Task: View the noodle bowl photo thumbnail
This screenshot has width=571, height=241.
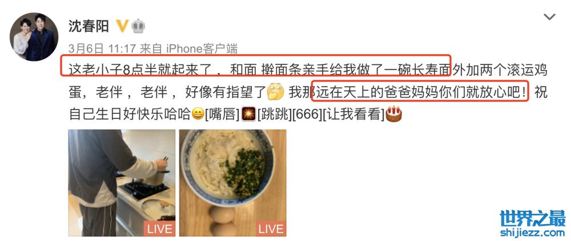Action: (233, 183)
